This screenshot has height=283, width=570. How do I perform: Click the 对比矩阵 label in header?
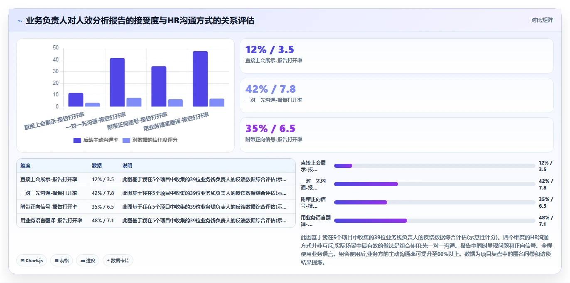[x=542, y=20]
